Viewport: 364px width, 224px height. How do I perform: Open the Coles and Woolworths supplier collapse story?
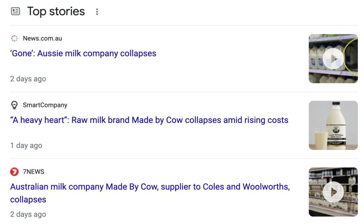point(150,187)
